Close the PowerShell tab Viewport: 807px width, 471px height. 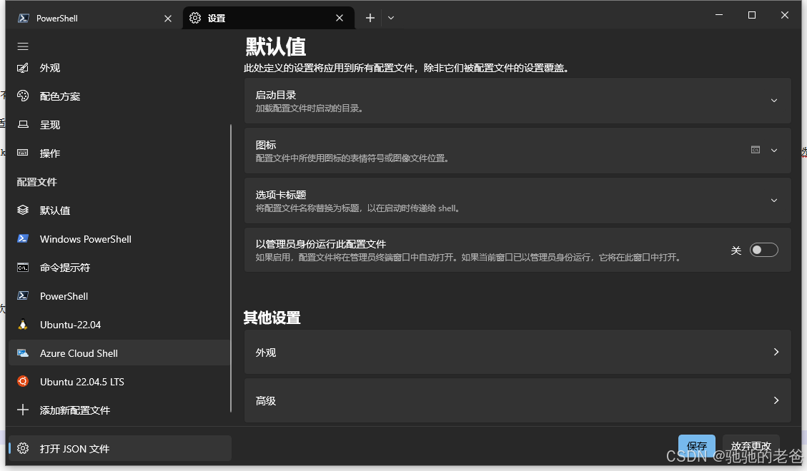(168, 19)
